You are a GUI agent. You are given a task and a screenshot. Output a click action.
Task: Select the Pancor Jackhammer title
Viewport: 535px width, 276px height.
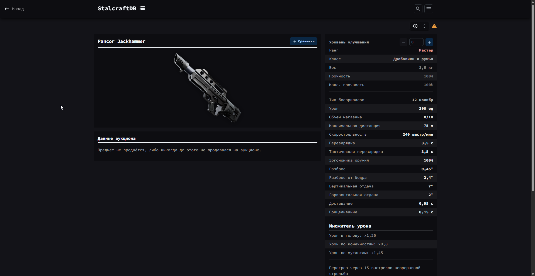pos(121,41)
